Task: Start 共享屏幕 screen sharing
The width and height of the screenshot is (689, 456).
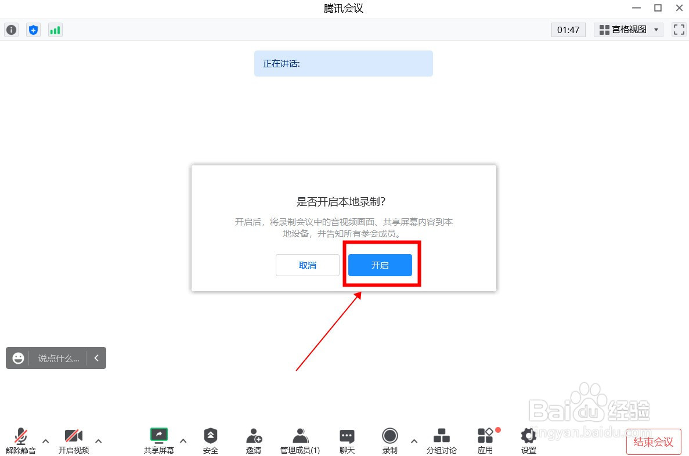Action: (158, 440)
